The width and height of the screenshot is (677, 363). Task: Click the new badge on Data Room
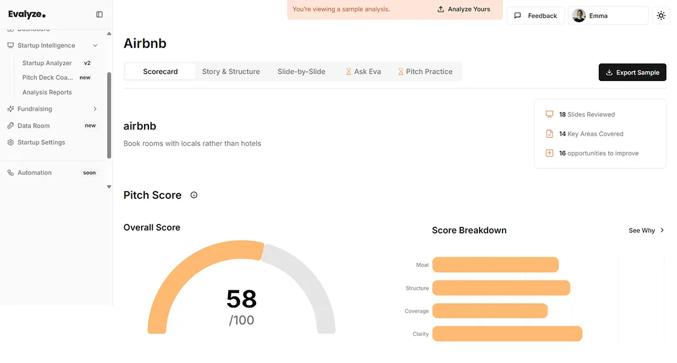click(x=90, y=125)
